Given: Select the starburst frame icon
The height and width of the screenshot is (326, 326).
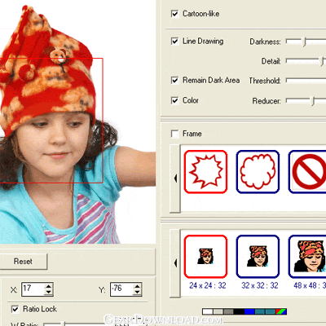Looking at the screenshot, I should (x=205, y=172).
